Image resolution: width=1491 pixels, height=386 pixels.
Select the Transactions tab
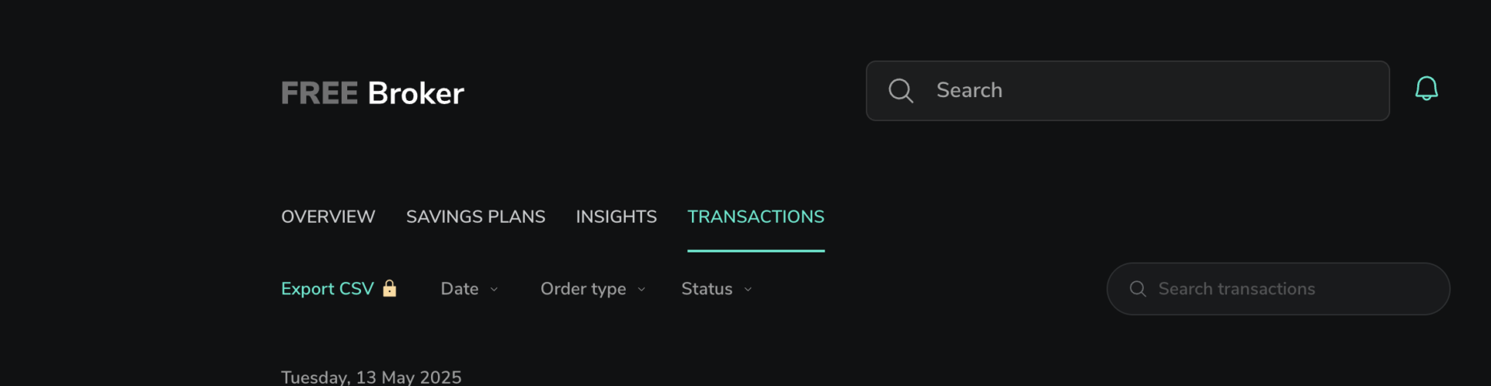coord(756,217)
